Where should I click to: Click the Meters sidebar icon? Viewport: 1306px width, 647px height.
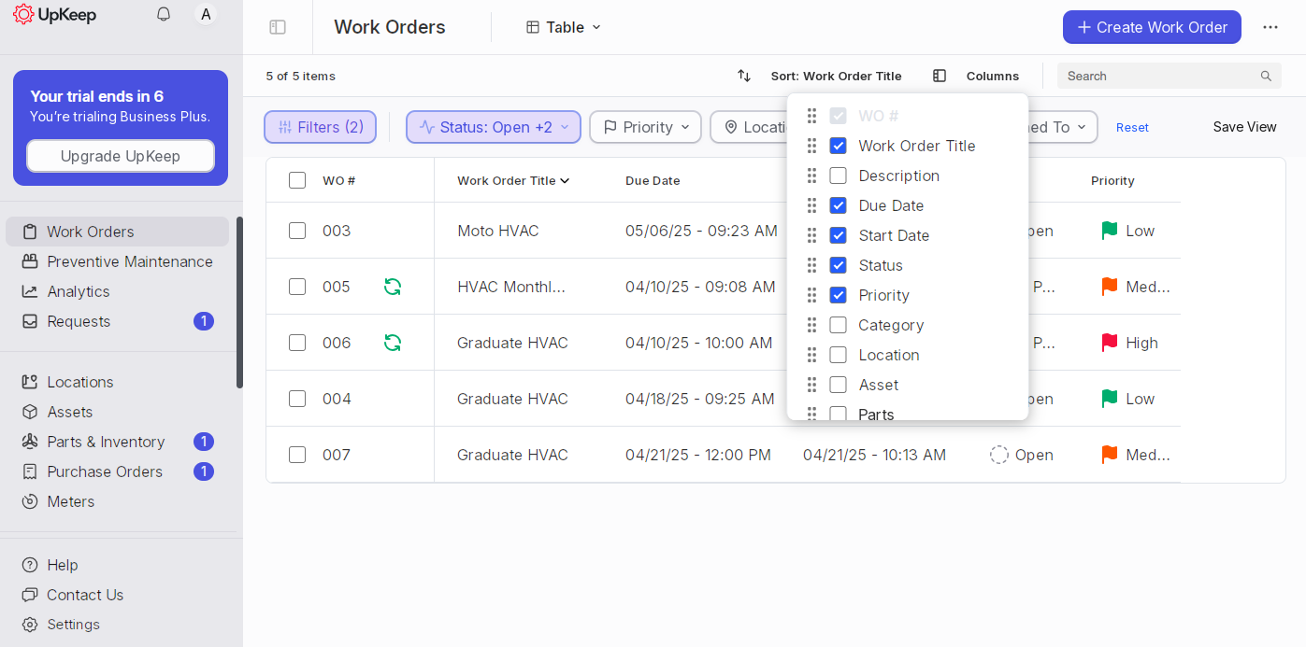click(28, 501)
